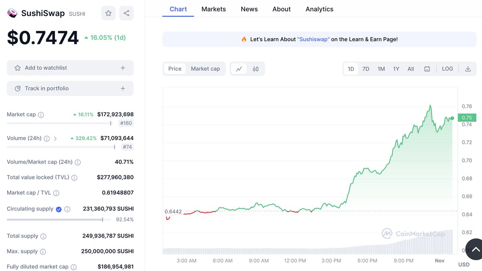
Task: Open the calendar date-range picker icon
Action: click(427, 68)
